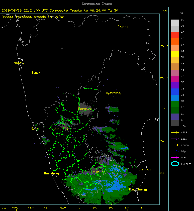Click the 67CB legend label
194x211 pixels.
184,132
